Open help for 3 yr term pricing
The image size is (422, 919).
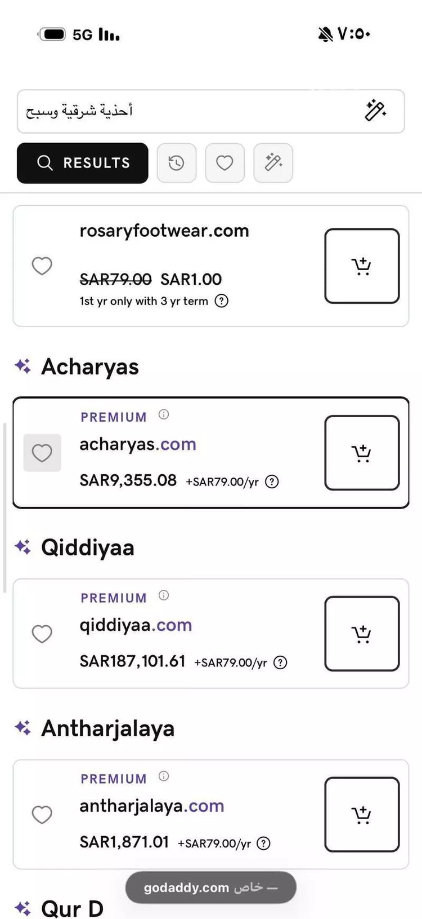tap(222, 301)
